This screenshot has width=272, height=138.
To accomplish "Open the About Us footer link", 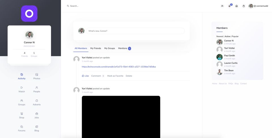I will pos(223,84).
